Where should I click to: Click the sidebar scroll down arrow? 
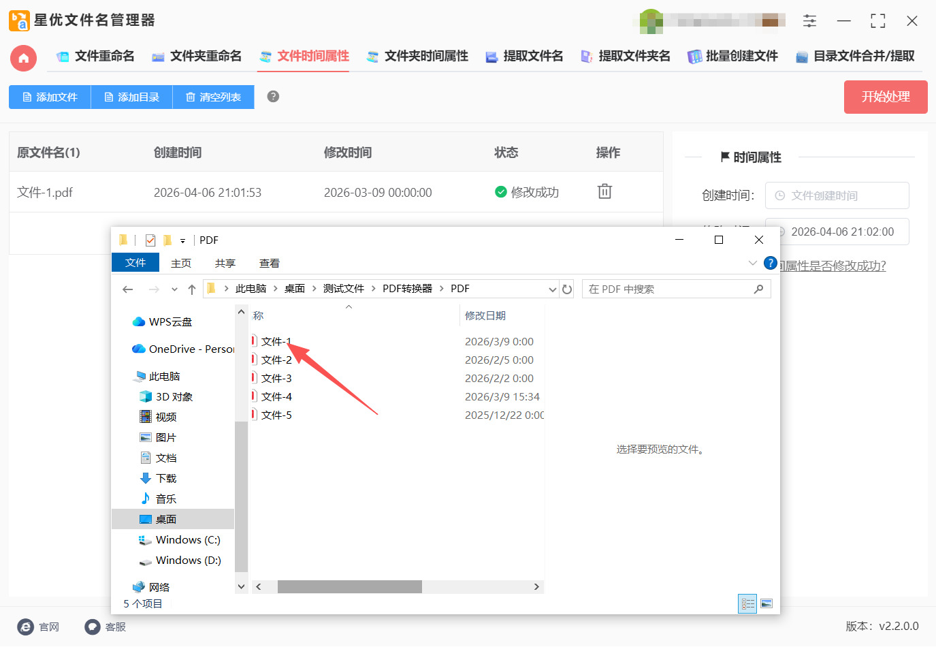[241, 586]
